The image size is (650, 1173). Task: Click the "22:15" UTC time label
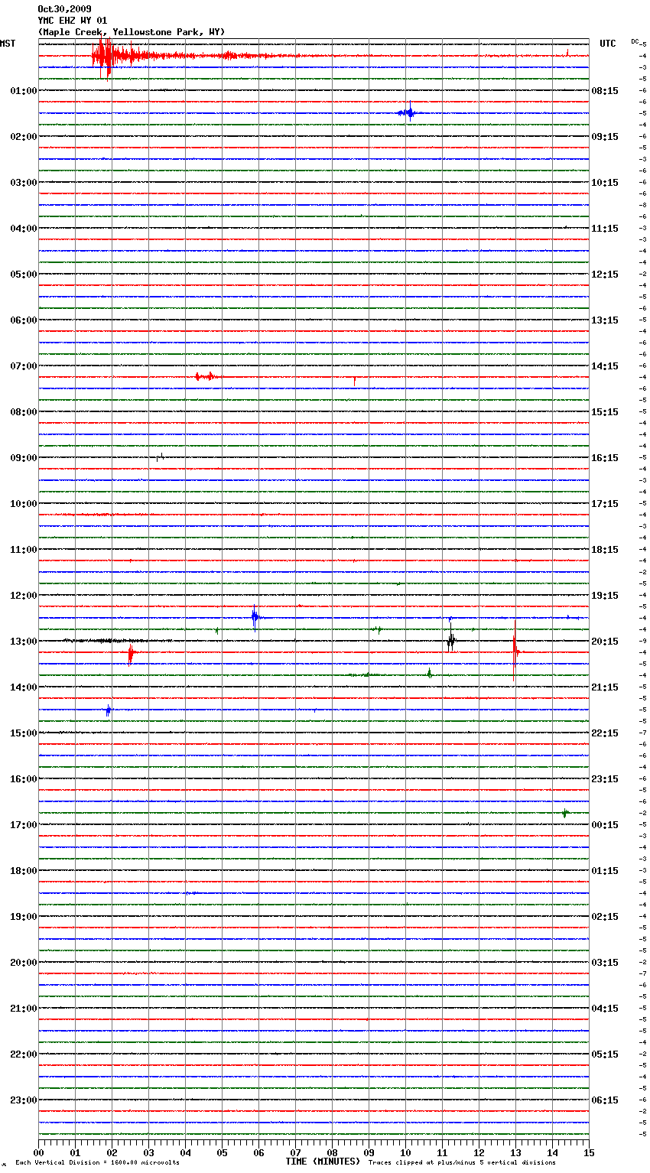[x=605, y=733]
